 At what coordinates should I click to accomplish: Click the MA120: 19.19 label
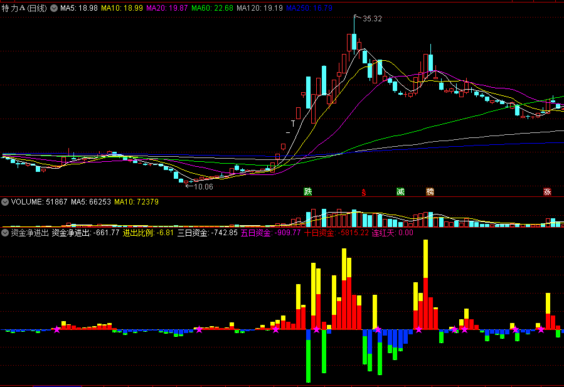click(260, 8)
